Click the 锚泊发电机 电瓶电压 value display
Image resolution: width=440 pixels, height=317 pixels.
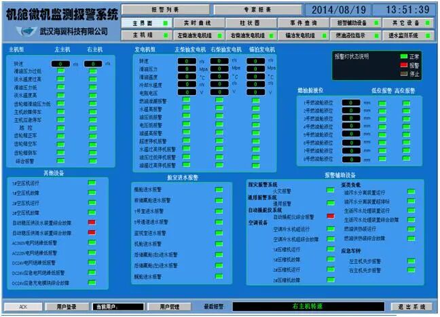point(255,92)
